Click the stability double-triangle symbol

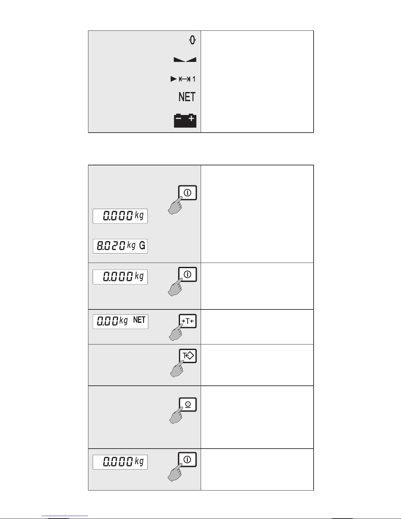[x=185, y=60]
